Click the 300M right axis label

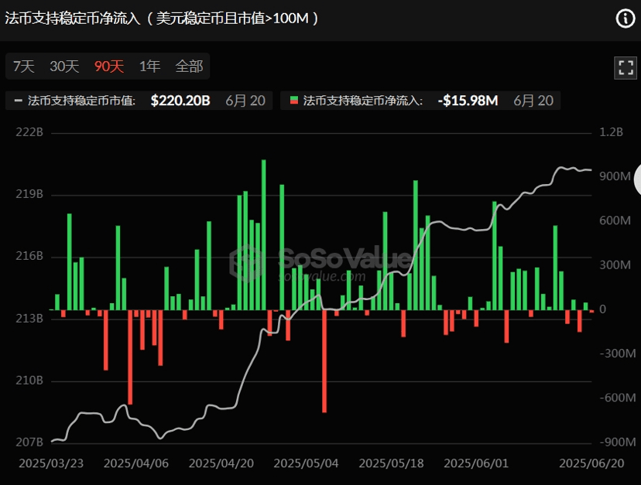coord(615,265)
